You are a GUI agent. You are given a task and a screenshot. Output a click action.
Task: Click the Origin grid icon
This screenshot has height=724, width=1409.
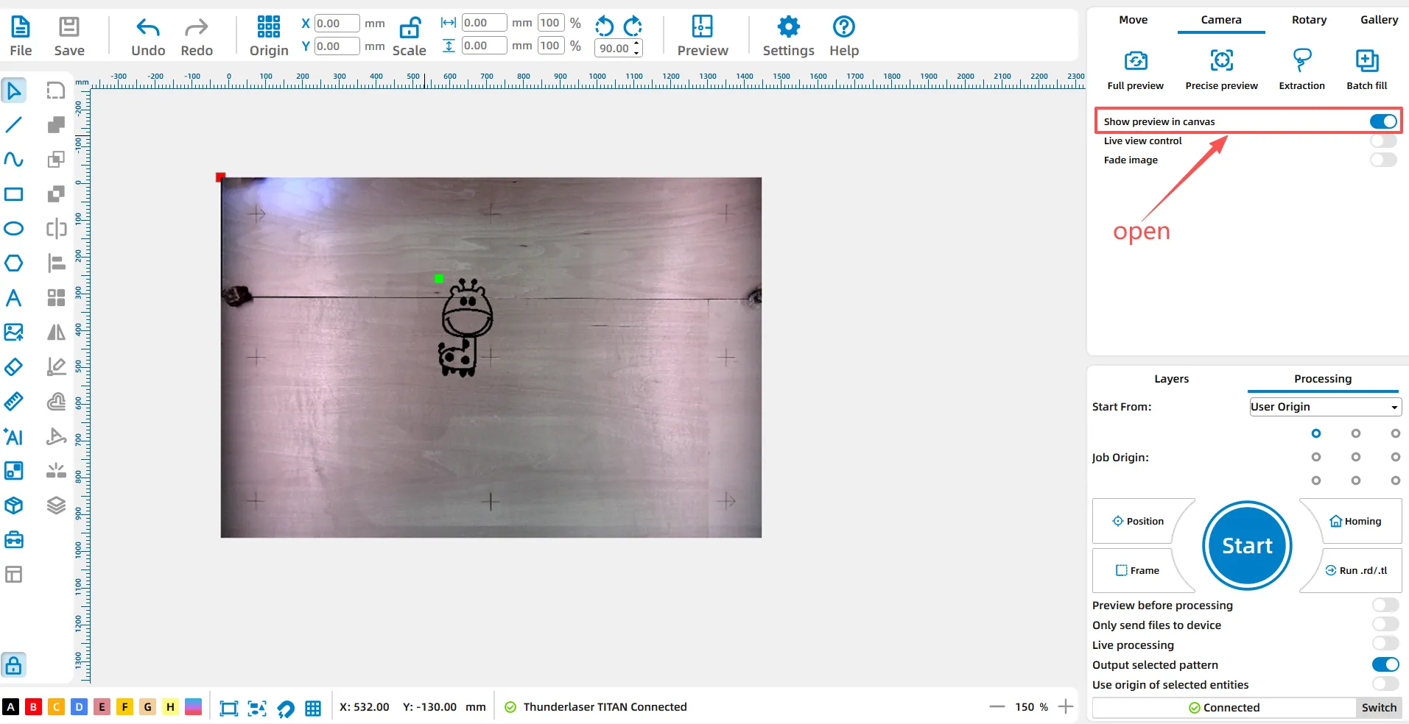coord(268,28)
